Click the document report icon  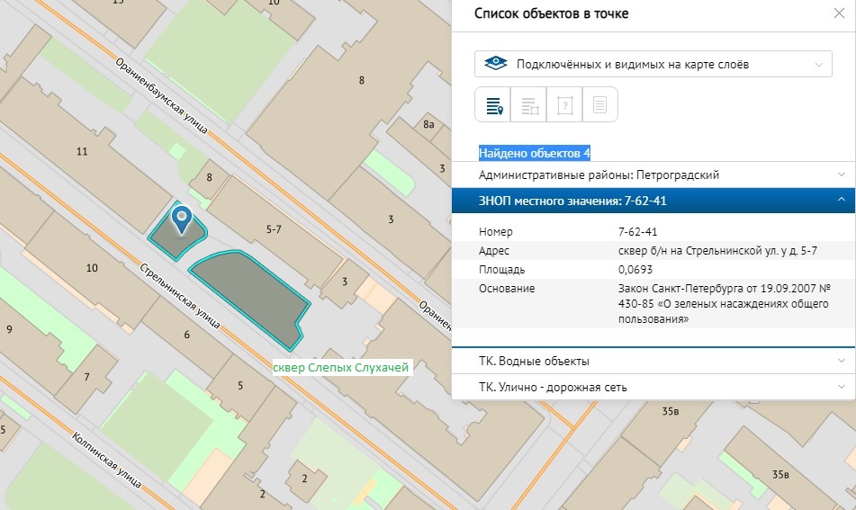point(599,105)
